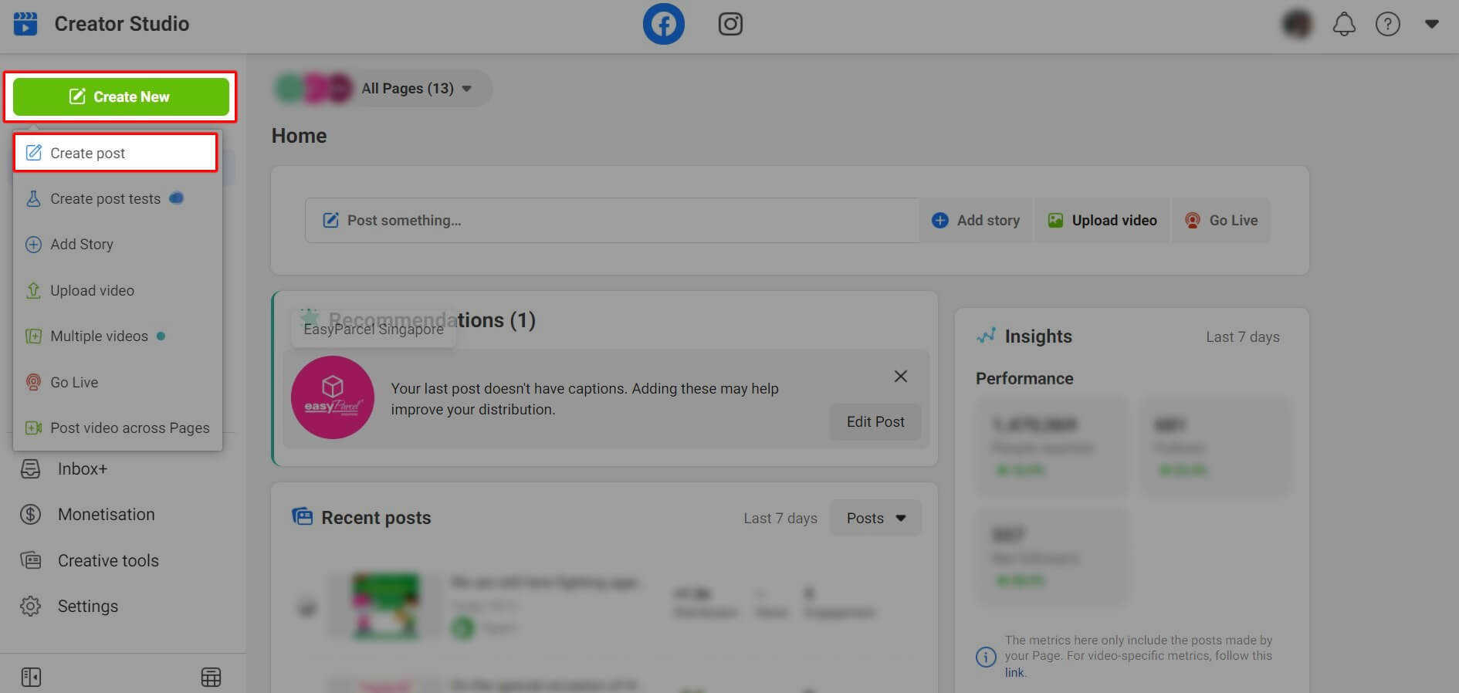Screen dimensions: 1459x693
Task: Click the Edit Post button
Action: click(x=875, y=422)
